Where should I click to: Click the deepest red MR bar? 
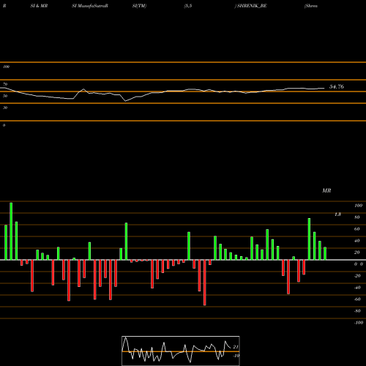pyautogui.click(x=204, y=283)
